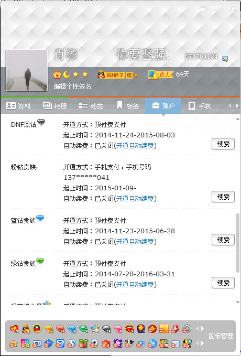The image size is (241, 356).
Task: Click the yellow star icon in bottom tray row
Action: click(14, 344)
